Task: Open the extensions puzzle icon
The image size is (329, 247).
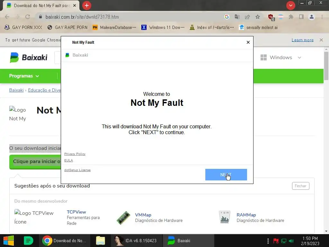Action: tap(291, 17)
